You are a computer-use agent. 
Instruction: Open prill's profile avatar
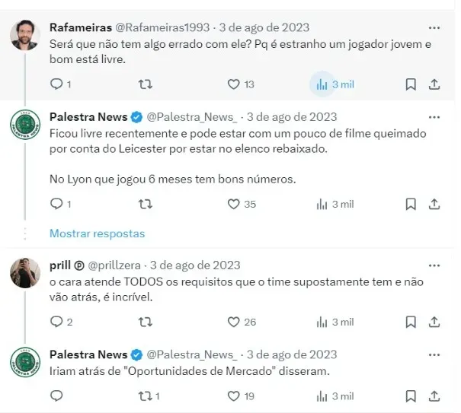(x=25, y=273)
